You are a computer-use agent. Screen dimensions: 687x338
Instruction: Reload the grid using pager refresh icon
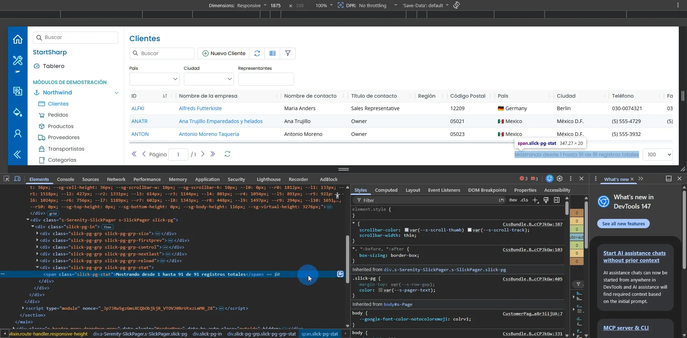227,154
